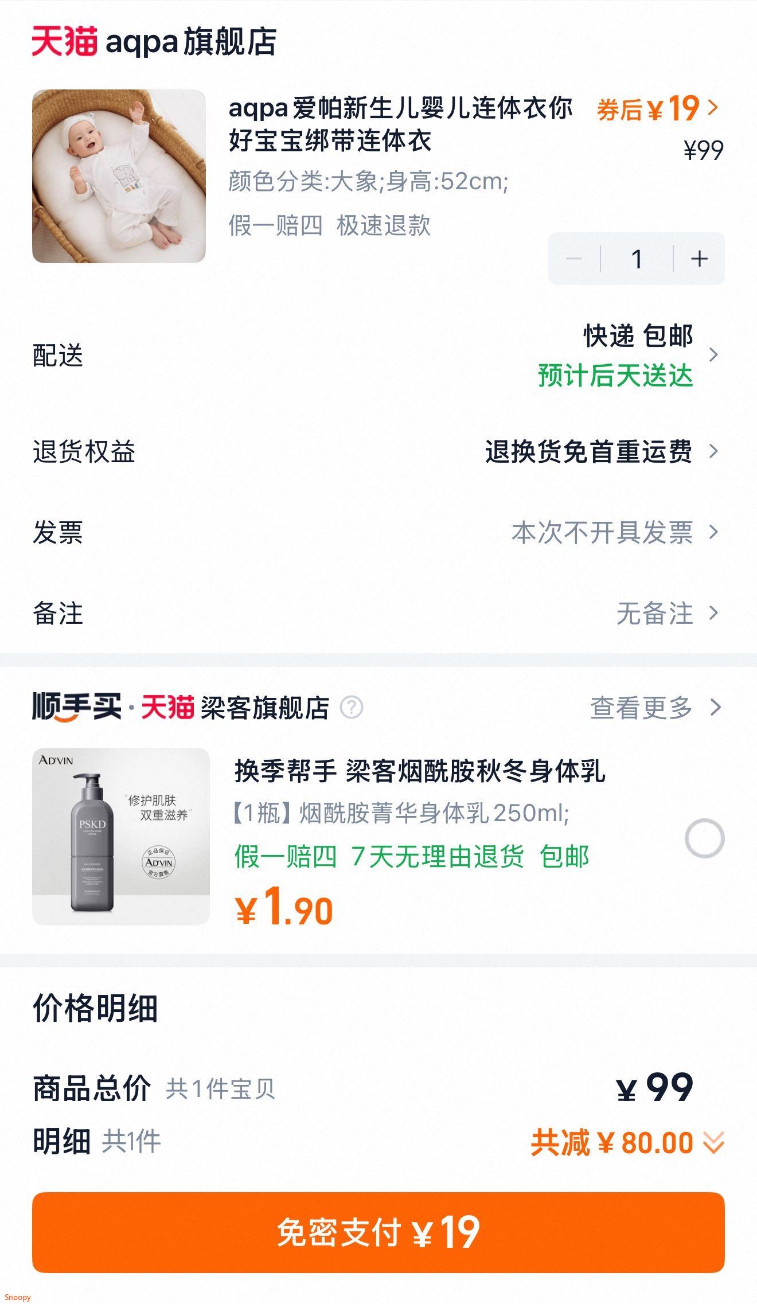Open the aqpa旗舰店 store name
The height and width of the screenshot is (1304, 757).
point(190,42)
